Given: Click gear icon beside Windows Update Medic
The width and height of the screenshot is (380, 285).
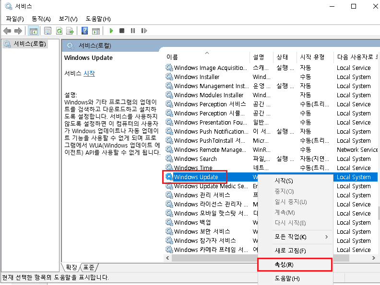Looking at the screenshot, I should (x=169, y=186).
